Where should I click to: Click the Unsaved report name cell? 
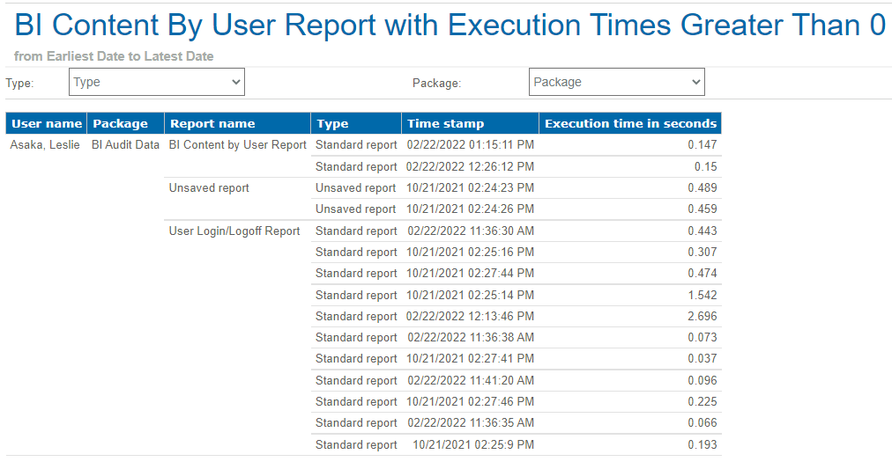pos(209,188)
